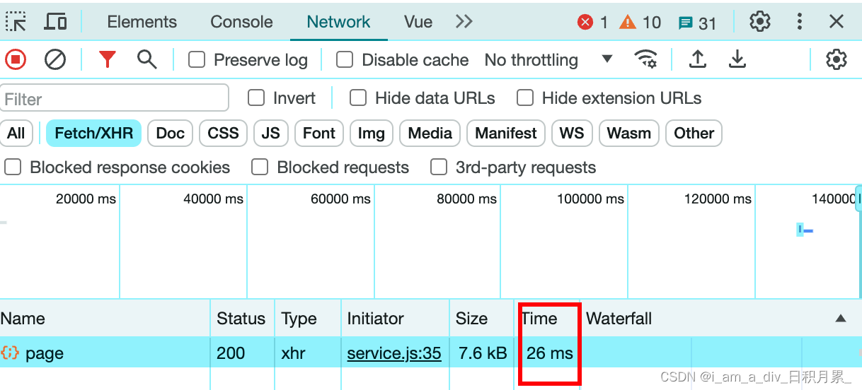
Task: Click the blue request marker in overview timeline
Action: [x=804, y=230]
